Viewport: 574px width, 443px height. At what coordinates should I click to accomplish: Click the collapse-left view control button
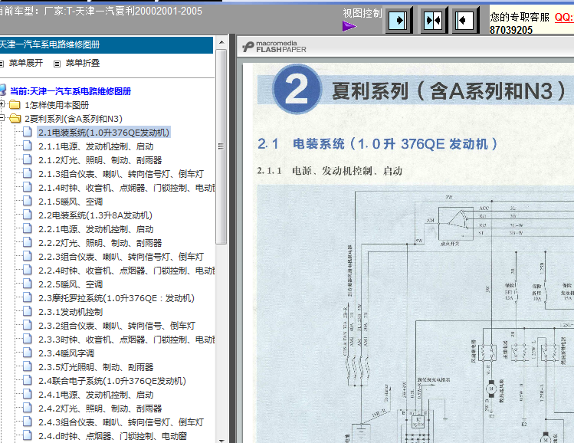point(465,20)
